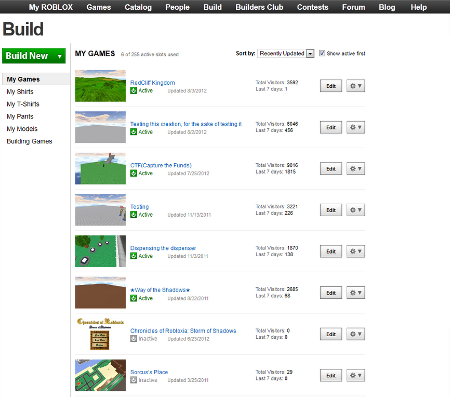This screenshot has height=397, width=450.
Task: Open Catalog in the top navigation
Action: coord(138,7)
